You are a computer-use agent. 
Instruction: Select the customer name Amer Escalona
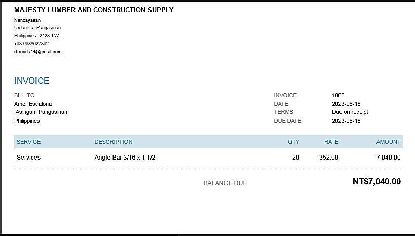tap(33, 104)
